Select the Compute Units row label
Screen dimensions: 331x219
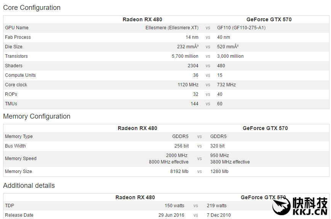pos(20,75)
